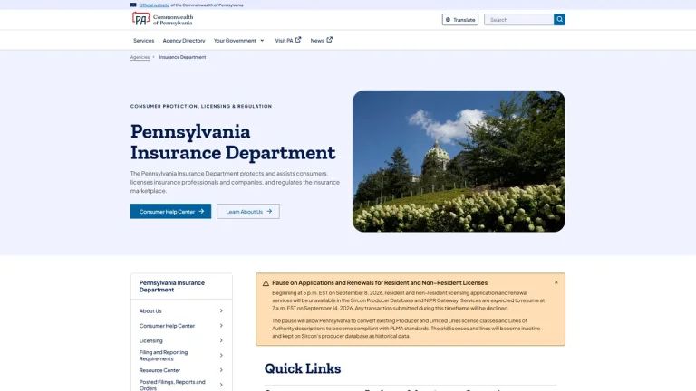This screenshot has width=696, height=391.
Task: Expand Consumer Help Center sidebar chevron
Action: [221, 326]
